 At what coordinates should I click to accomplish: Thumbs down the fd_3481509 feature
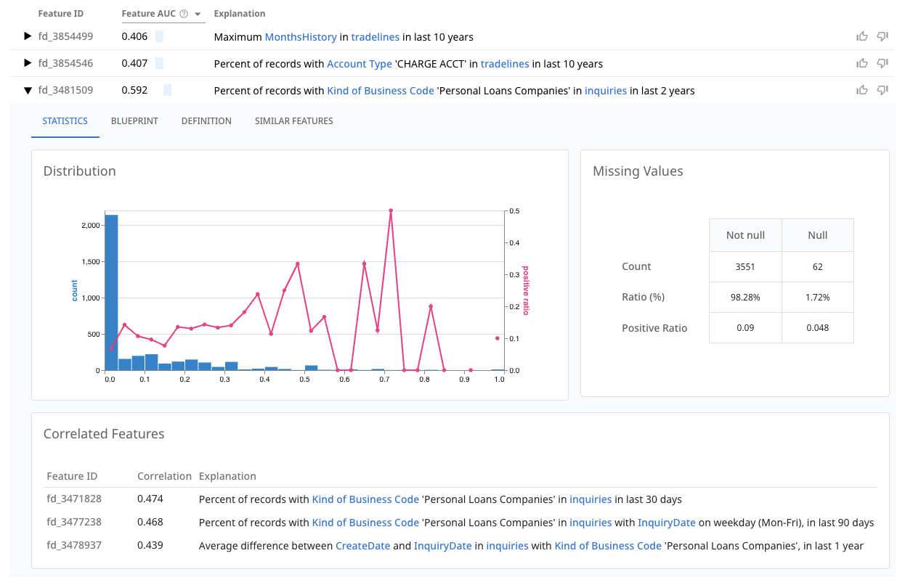(882, 90)
